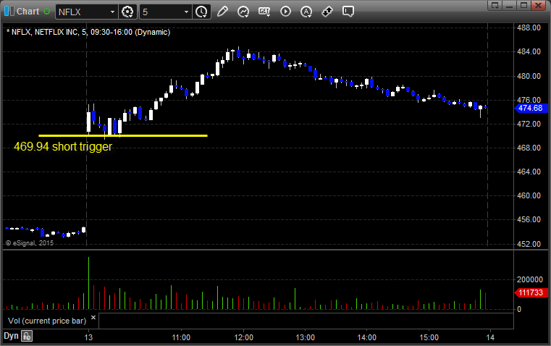Image resolution: width=551 pixels, height=346 pixels.
Task: Click the Vol (current price bar) label
Action: (x=47, y=321)
